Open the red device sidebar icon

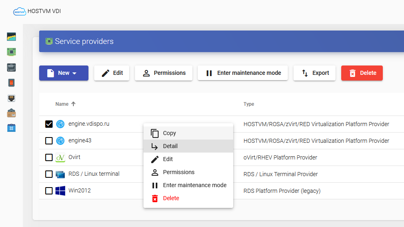(x=11, y=83)
